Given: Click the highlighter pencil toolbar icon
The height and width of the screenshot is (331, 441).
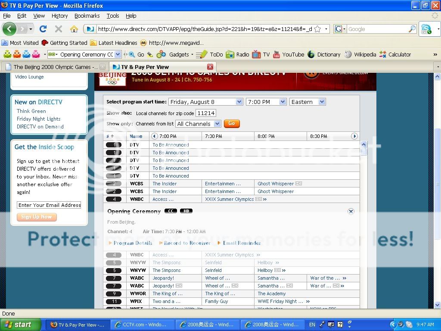Looking at the screenshot, I should (150, 55).
